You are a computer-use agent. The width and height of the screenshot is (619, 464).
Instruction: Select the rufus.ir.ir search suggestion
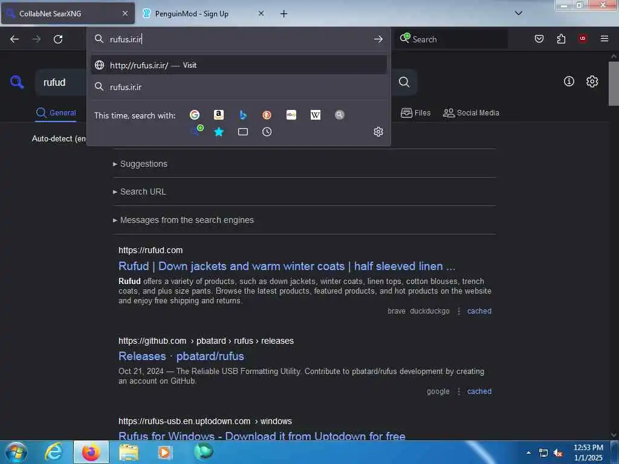point(239,87)
